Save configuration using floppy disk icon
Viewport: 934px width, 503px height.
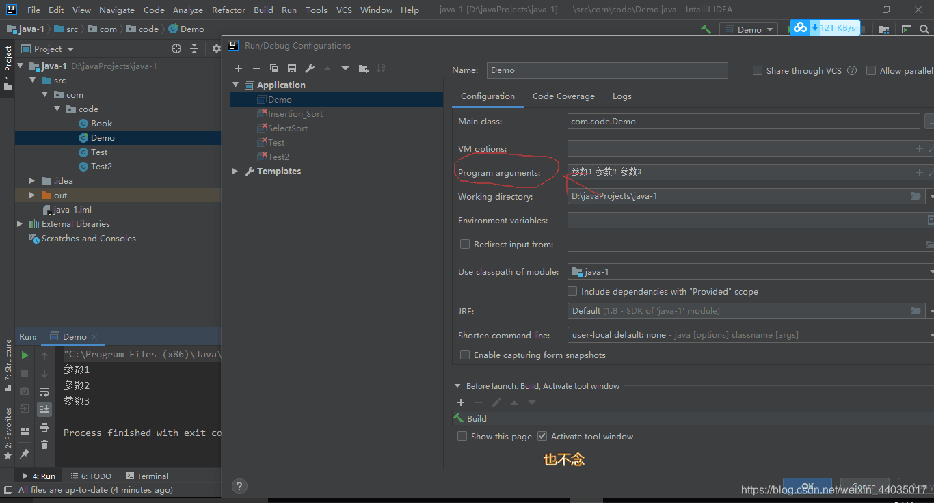(292, 68)
